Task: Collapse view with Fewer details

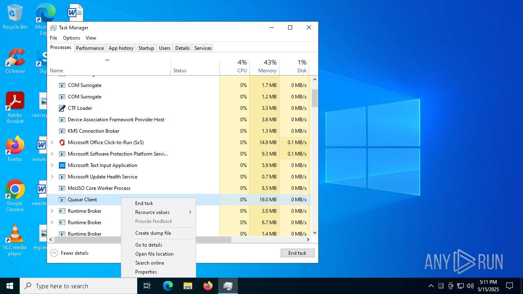Action: pyautogui.click(x=69, y=253)
